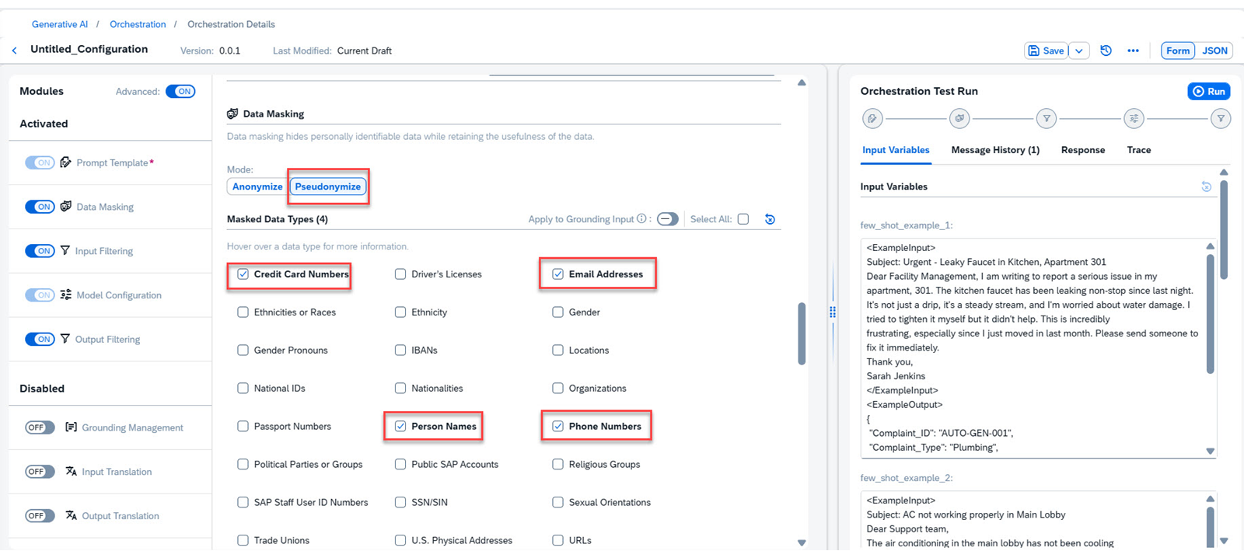Click the third pipeline step filter icon
The height and width of the screenshot is (558, 1244).
click(x=1047, y=119)
